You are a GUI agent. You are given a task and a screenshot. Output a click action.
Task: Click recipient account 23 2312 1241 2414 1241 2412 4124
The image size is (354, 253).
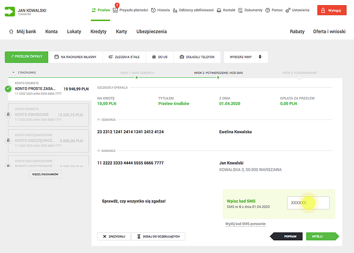click(131, 132)
